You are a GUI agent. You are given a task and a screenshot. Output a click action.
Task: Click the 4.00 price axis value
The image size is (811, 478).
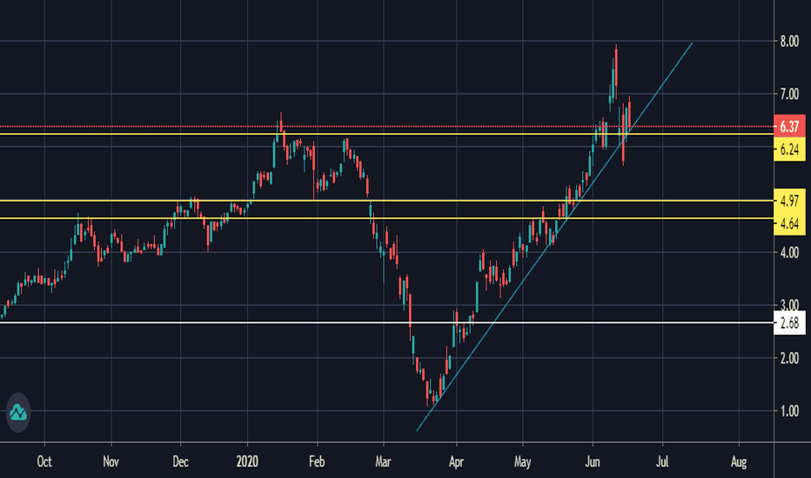tap(789, 253)
